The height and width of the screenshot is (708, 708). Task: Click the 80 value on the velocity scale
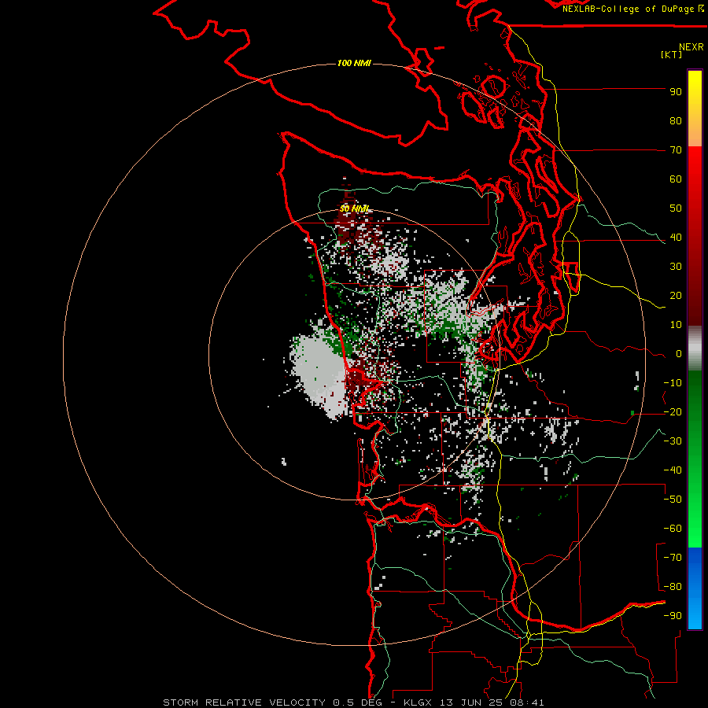click(x=676, y=121)
